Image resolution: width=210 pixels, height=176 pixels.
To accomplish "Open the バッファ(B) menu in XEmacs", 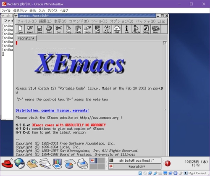I will coord(145,21).
